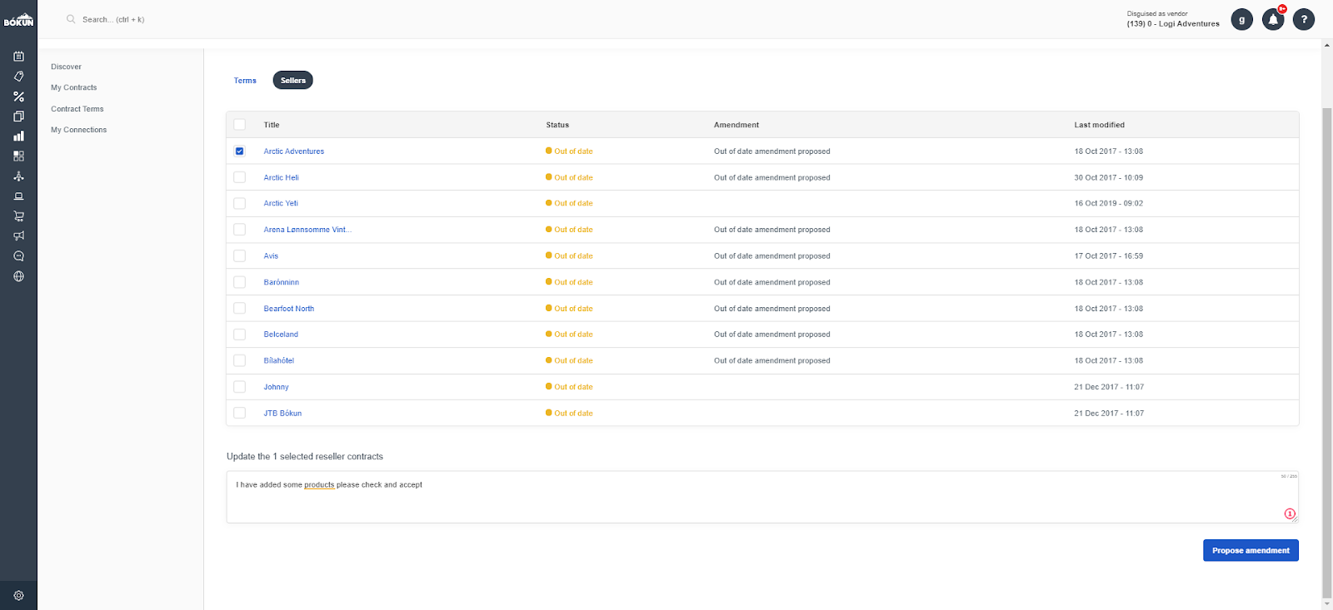
Task: Check the BeIceland row checkbox
Action: coord(240,335)
